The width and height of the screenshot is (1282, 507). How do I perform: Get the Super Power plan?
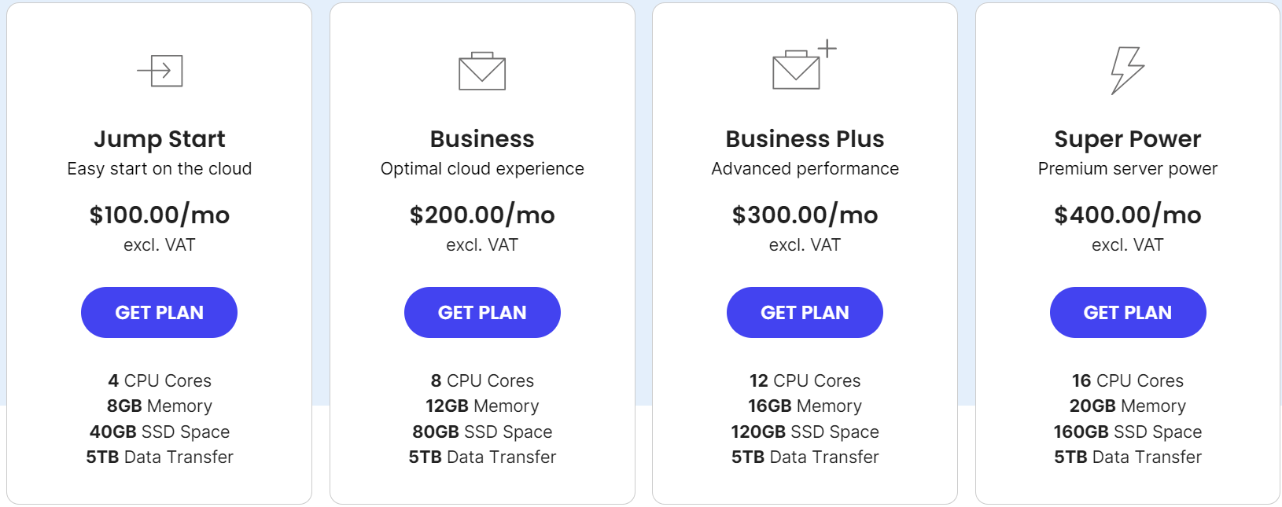point(1128,312)
